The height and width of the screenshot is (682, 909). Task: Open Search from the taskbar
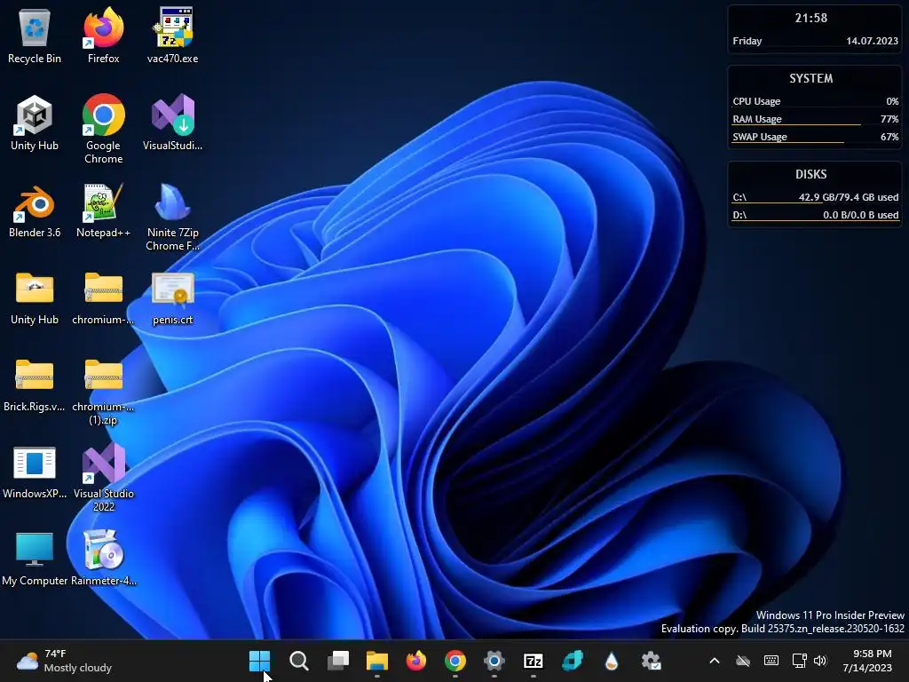pyautogui.click(x=298, y=661)
